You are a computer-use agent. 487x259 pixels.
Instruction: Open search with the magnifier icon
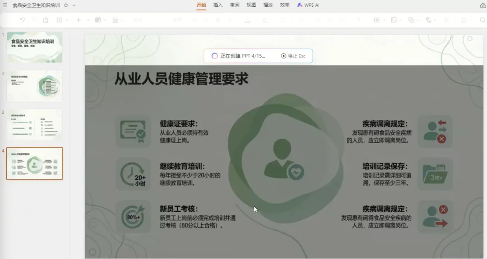[x=482, y=20]
